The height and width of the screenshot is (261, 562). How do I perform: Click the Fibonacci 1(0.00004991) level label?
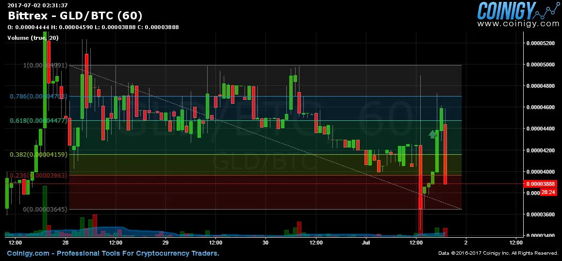click(x=45, y=65)
